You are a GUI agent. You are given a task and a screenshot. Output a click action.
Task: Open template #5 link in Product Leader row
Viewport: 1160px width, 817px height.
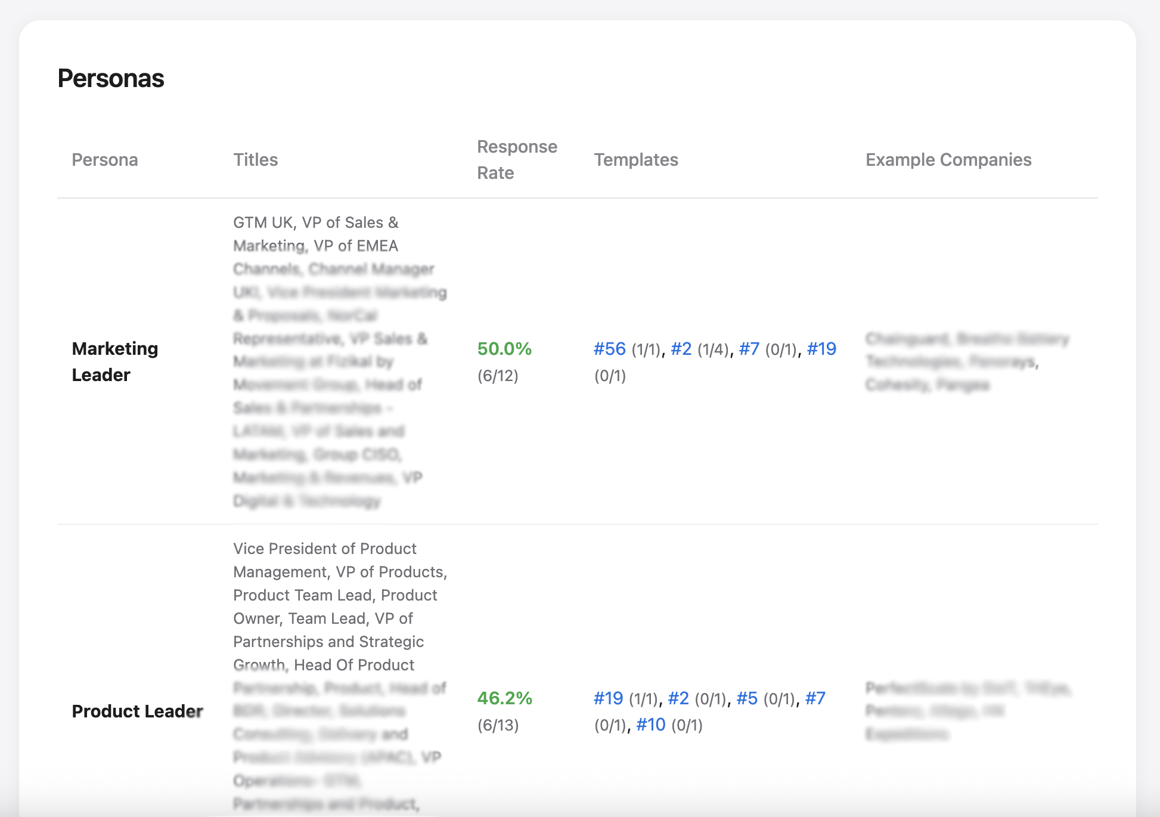tap(747, 698)
